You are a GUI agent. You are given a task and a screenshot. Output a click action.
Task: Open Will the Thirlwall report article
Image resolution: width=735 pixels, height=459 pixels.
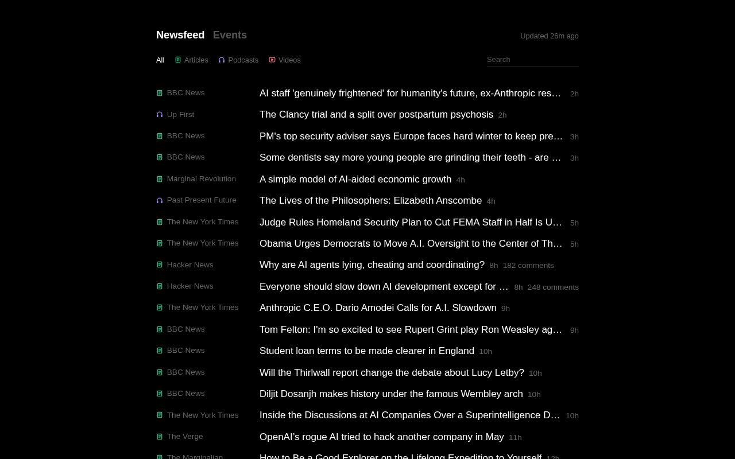pos(392,373)
